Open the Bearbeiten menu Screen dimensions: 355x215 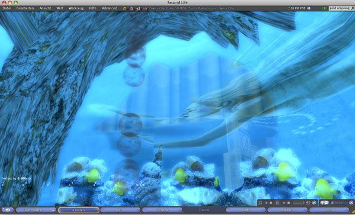[x=25, y=8]
